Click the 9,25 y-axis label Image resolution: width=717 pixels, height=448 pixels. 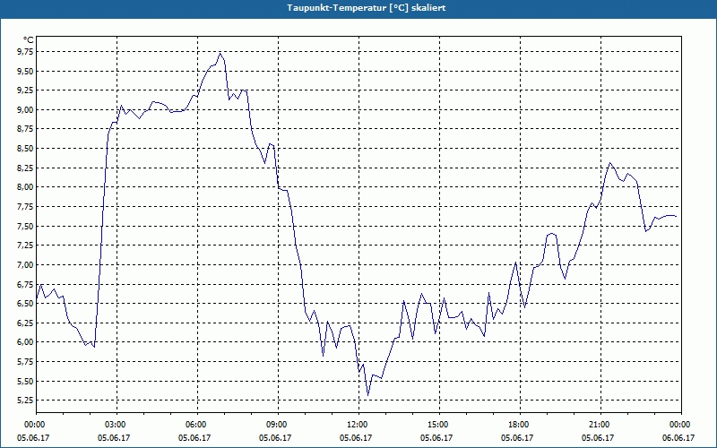(25, 90)
